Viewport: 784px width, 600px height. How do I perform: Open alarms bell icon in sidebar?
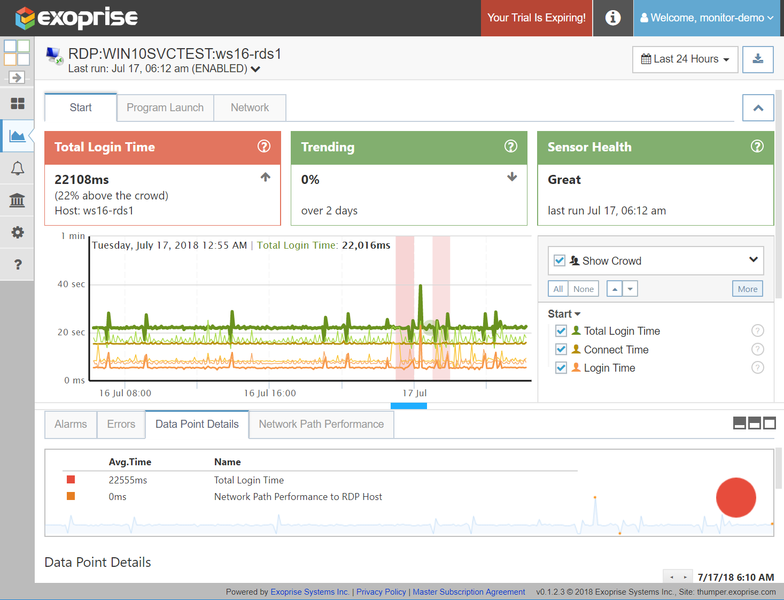(x=17, y=168)
